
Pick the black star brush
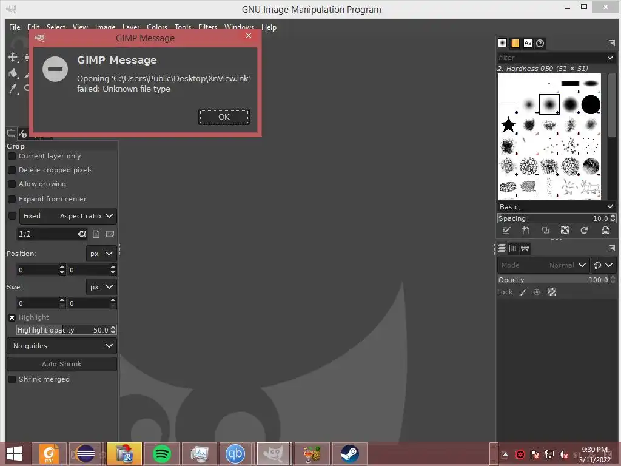tap(509, 125)
